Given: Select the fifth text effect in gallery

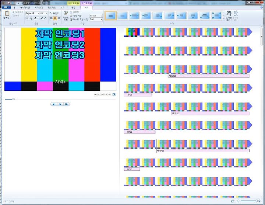Looking at the screenshot, I should [x=158, y=15].
